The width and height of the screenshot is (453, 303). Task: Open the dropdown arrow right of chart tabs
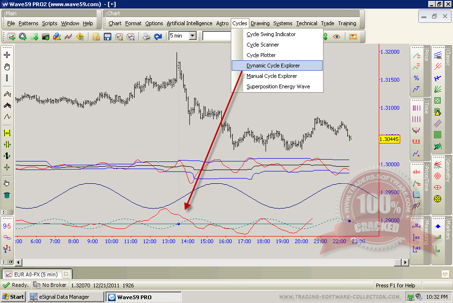[445, 274]
